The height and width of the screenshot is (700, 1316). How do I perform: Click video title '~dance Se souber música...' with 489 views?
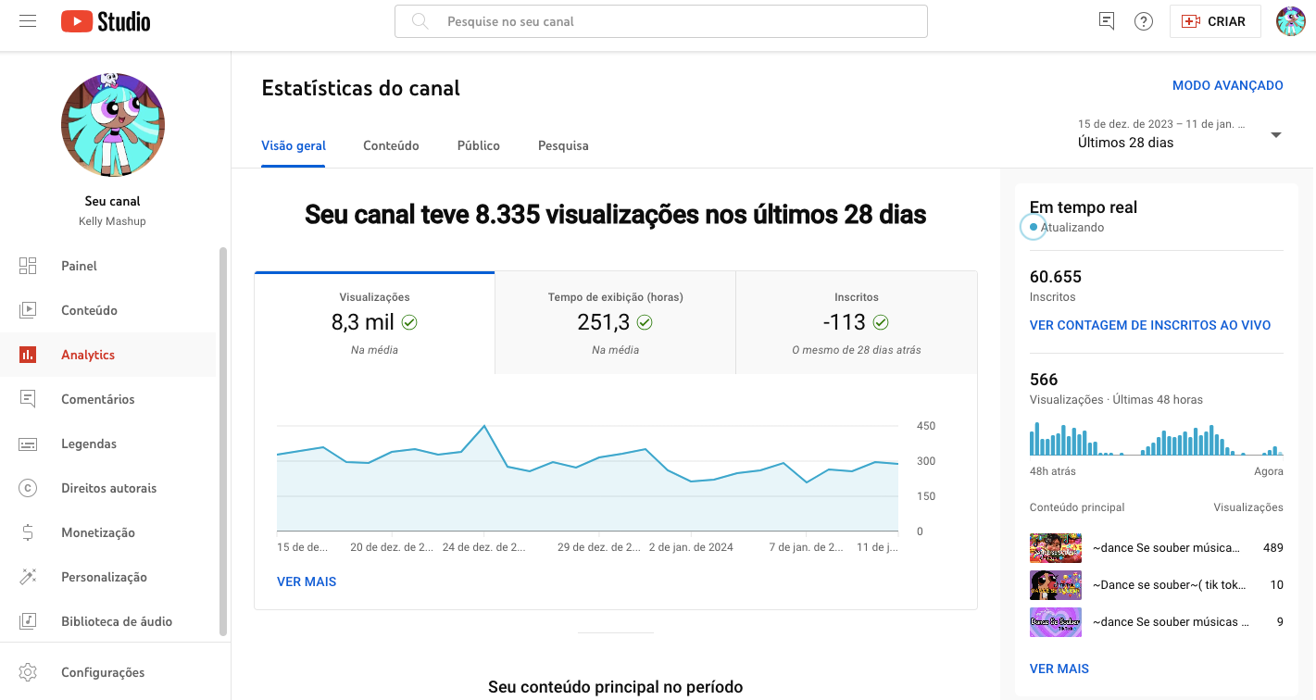(x=1166, y=547)
